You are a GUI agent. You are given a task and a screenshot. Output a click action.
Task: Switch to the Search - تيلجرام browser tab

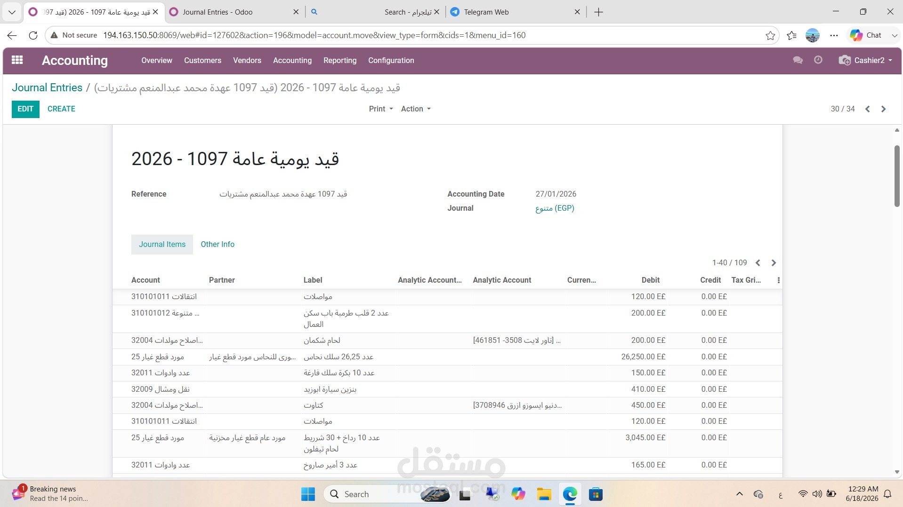374,12
